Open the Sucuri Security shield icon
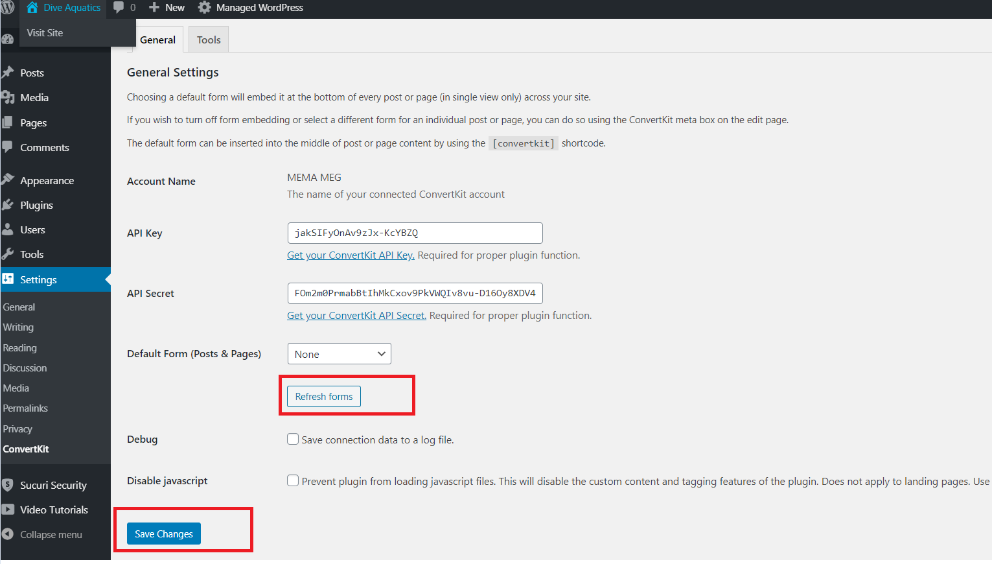Image resolution: width=992 pixels, height=564 pixels. (x=8, y=484)
